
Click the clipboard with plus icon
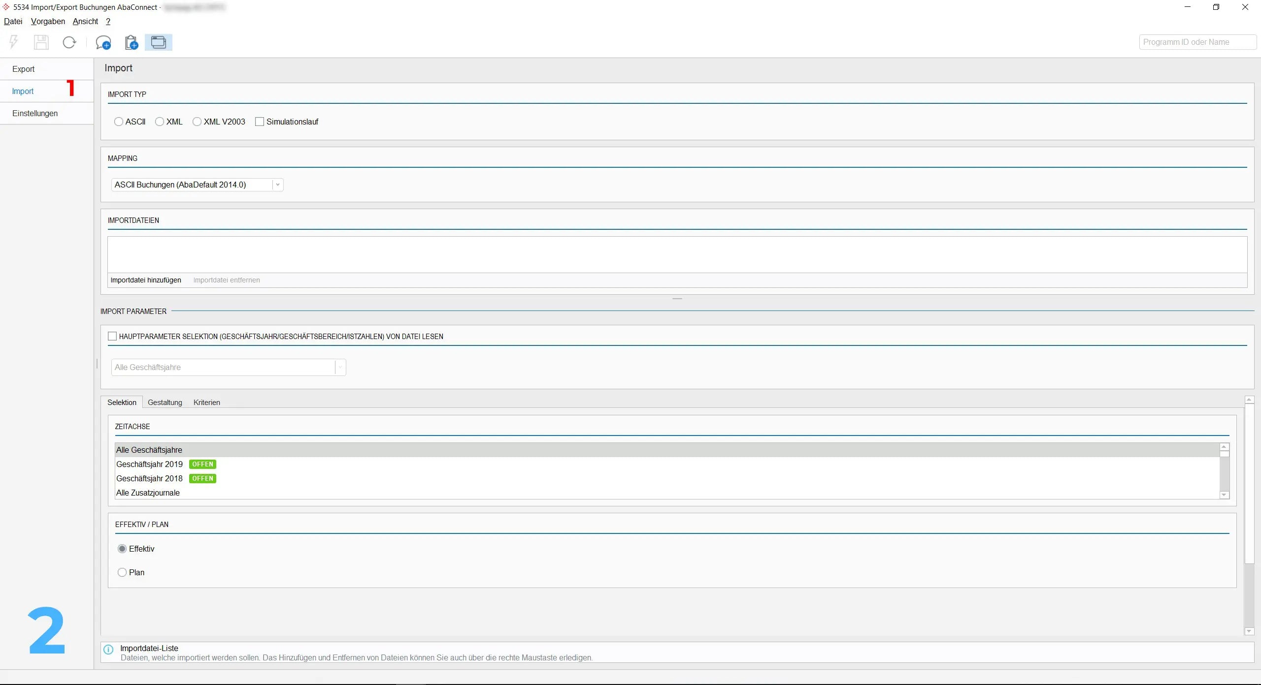tap(131, 43)
